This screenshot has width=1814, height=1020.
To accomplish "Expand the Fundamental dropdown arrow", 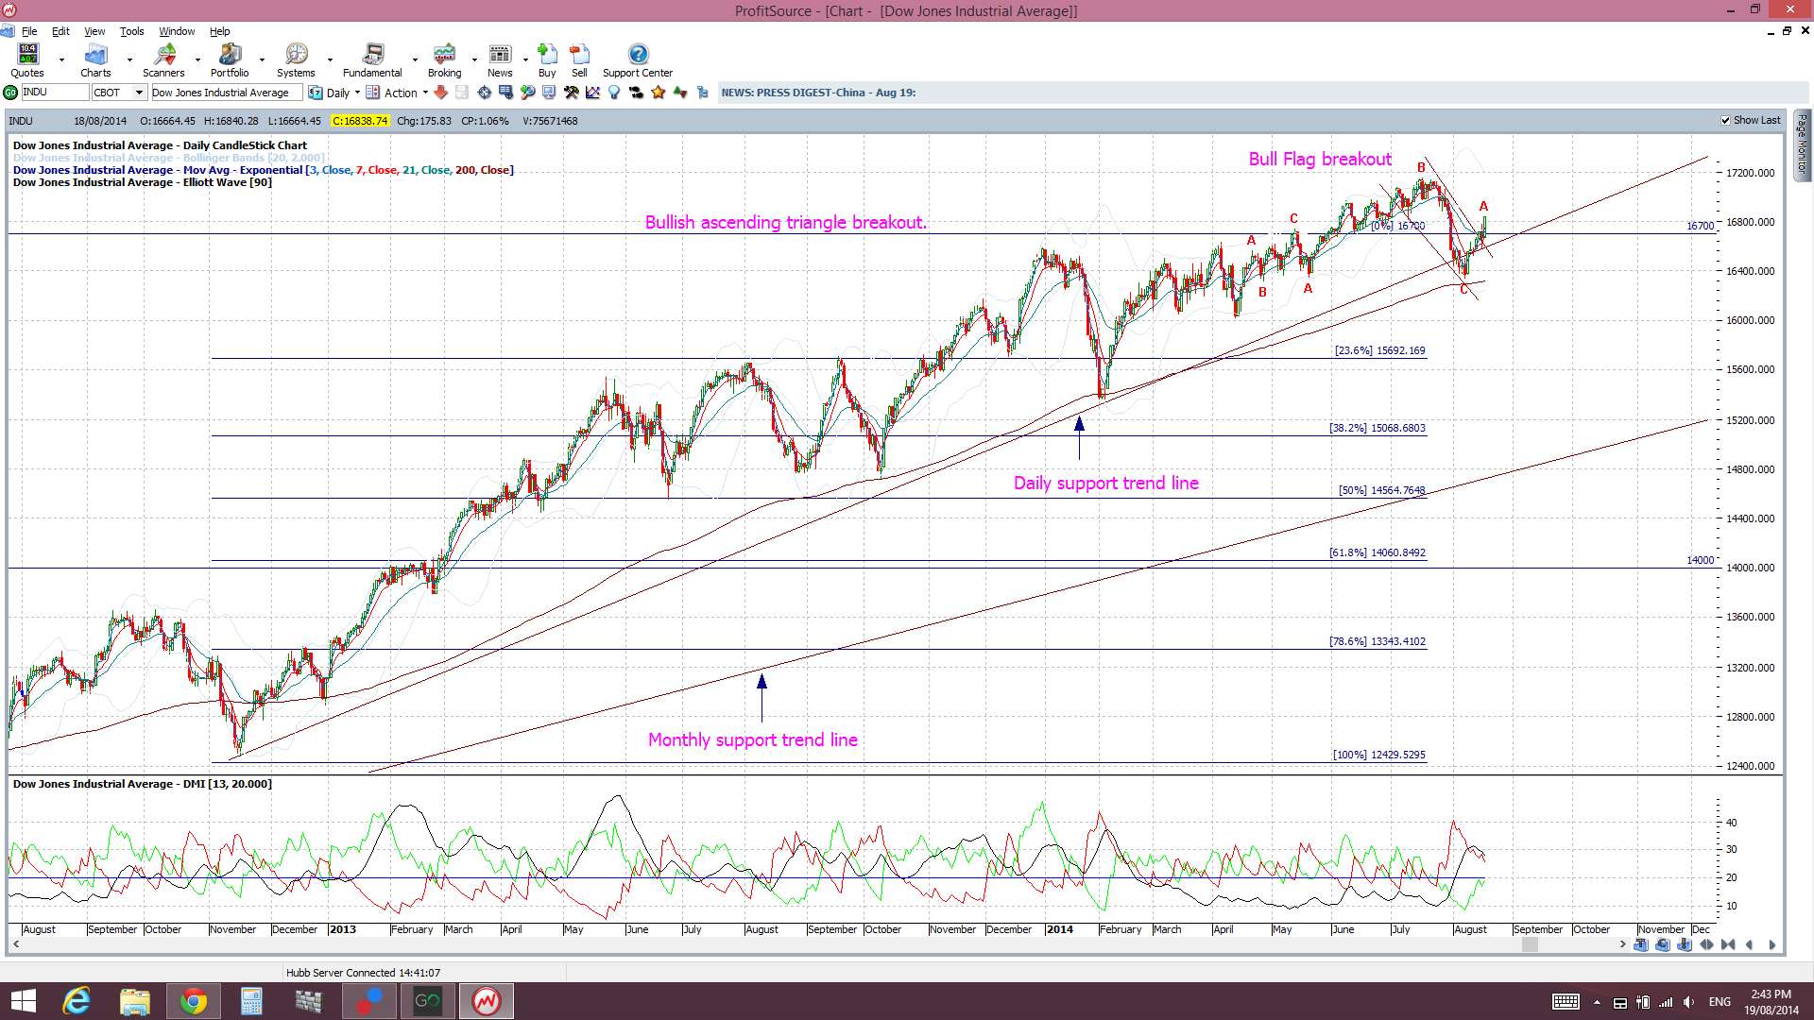I will (415, 59).
